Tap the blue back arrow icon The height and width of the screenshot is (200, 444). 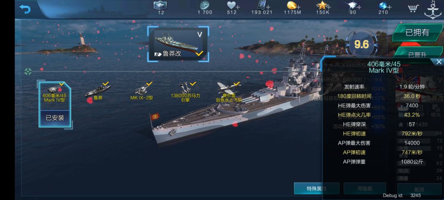(25, 9)
